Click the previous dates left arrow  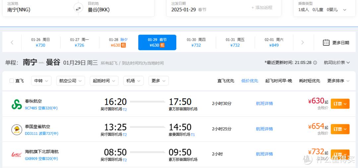click(x=12, y=42)
